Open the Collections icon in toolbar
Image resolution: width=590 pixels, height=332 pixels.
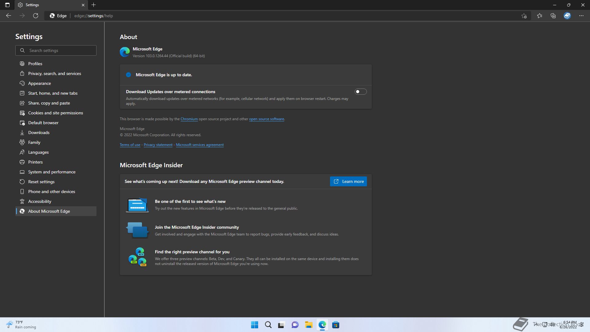click(553, 16)
